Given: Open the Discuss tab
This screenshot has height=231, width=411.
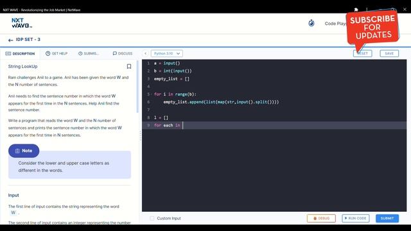Looking at the screenshot, I should (123, 53).
